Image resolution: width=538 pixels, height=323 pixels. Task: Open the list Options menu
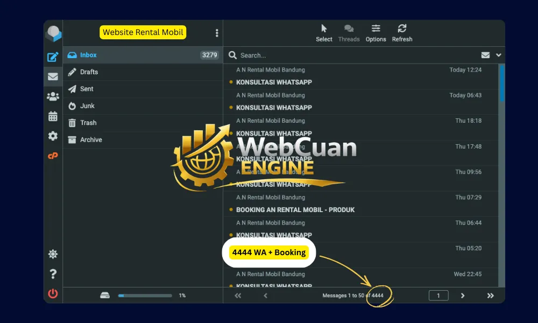click(x=376, y=33)
